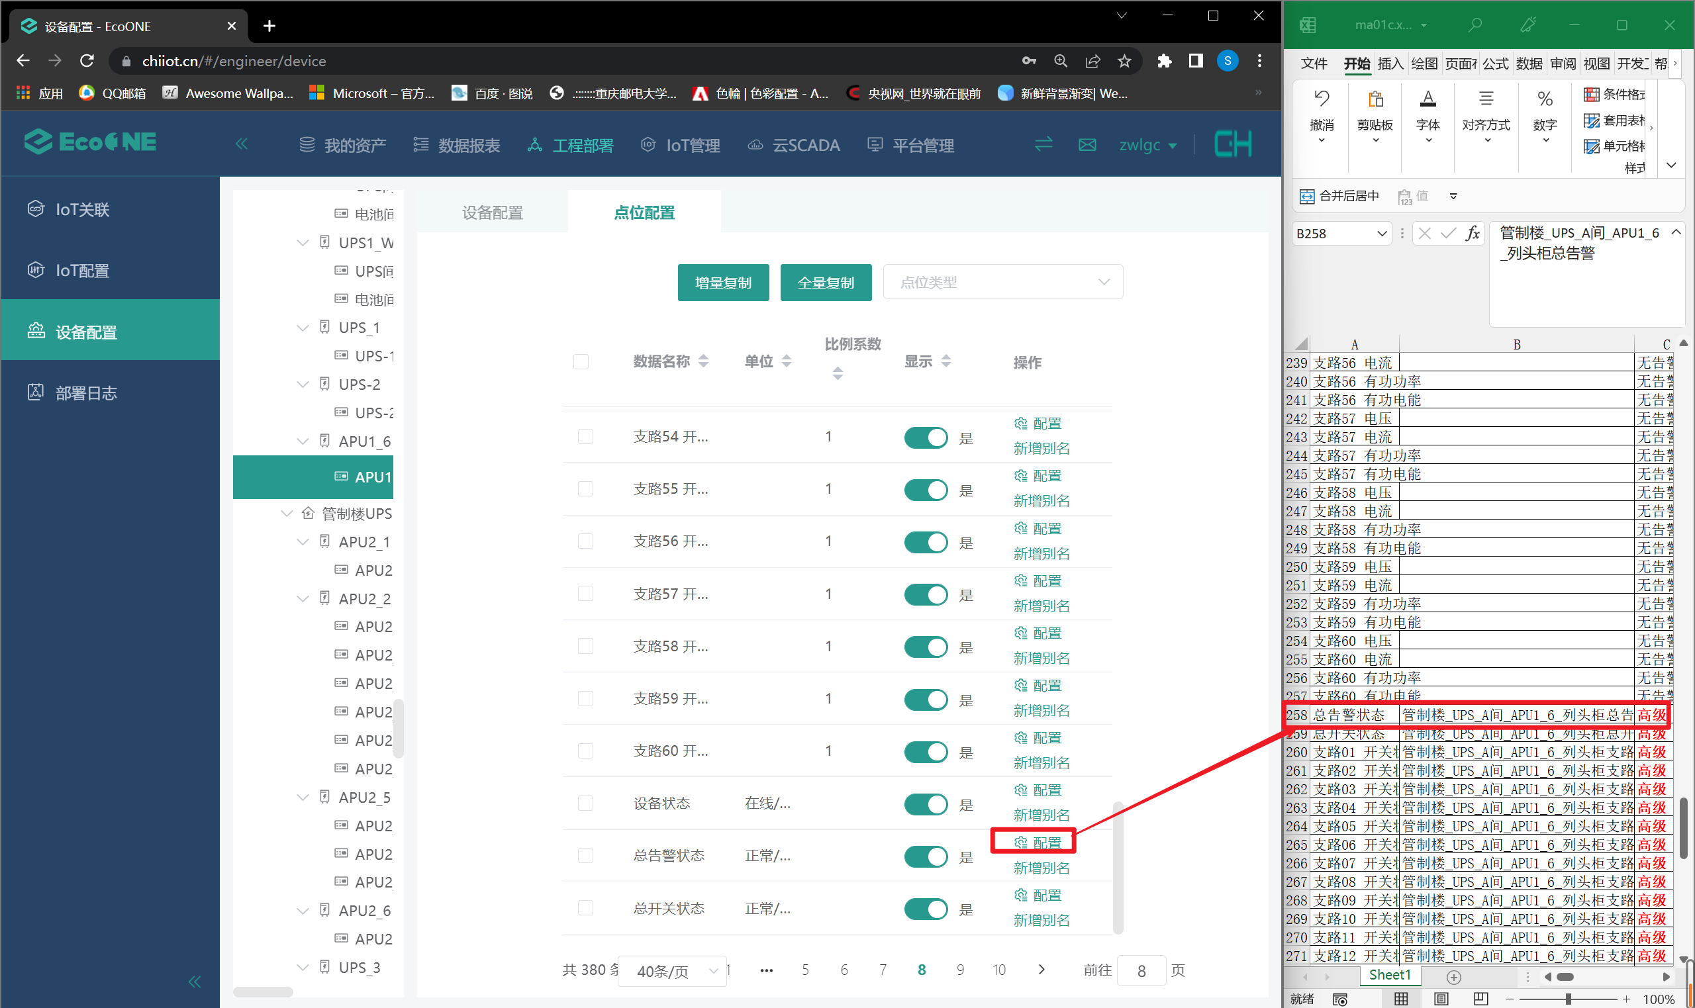Screen dimensions: 1695x1008
Task: Click 新增别名 link for 总开关状态
Action: (x=1041, y=921)
